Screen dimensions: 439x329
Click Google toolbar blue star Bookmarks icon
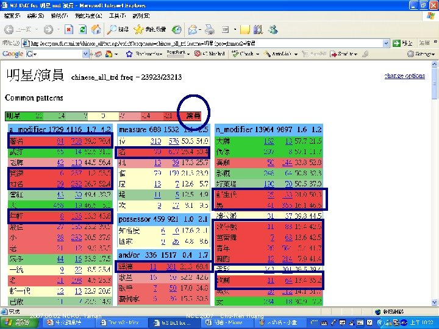pos(129,54)
